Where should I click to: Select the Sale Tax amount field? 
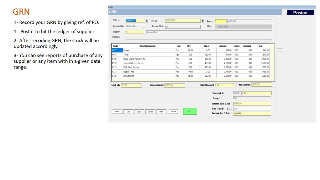click(252, 109)
